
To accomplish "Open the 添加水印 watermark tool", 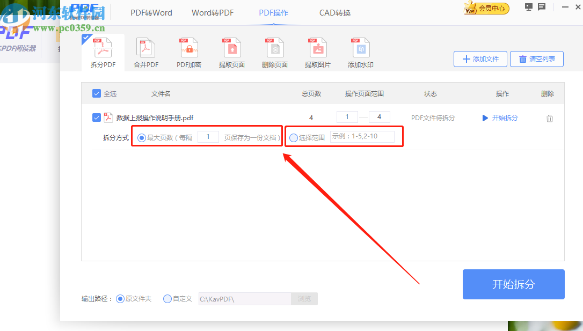I will [x=360, y=51].
